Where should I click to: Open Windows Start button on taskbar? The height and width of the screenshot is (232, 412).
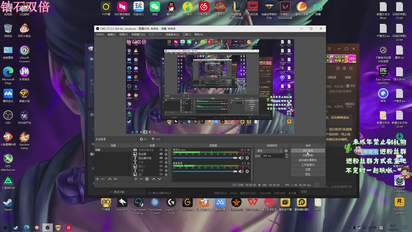(5, 227)
